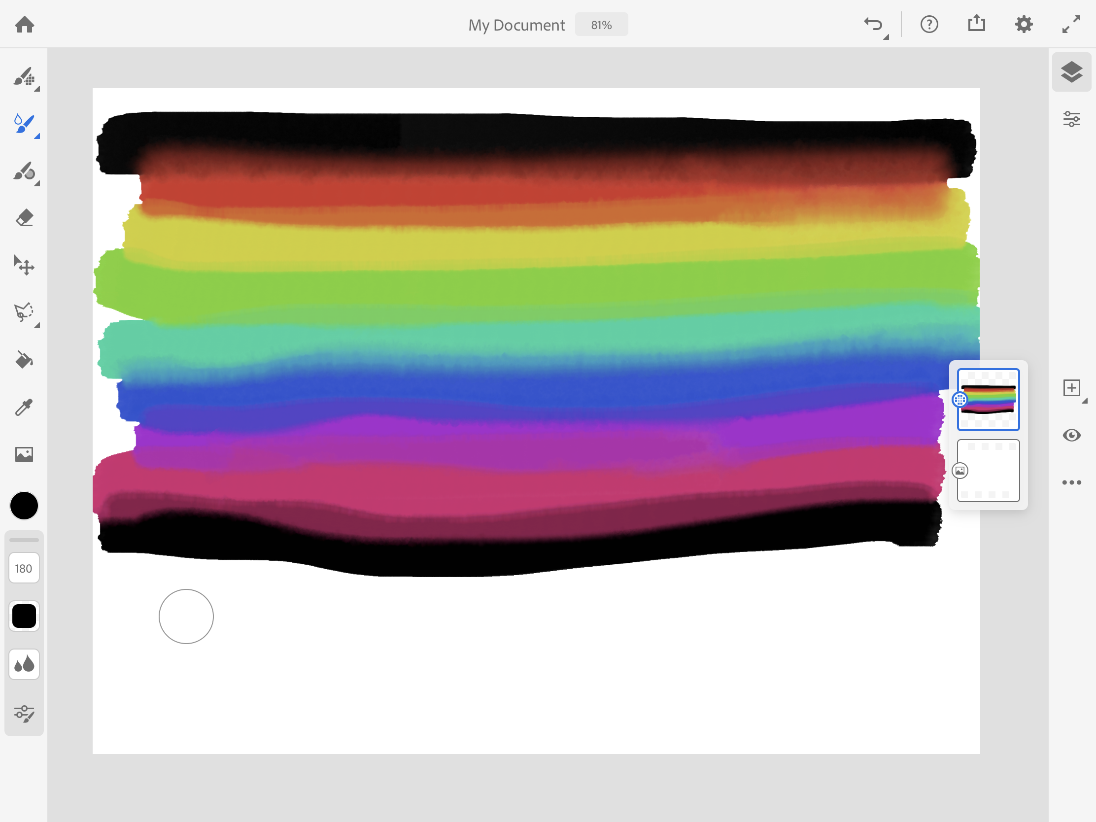Switch to the Eraser tool
This screenshot has height=822, width=1096.
tap(24, 217)
